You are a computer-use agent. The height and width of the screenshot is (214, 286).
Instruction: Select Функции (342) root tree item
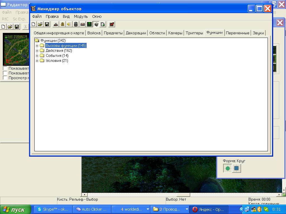[x=53, y=40]
